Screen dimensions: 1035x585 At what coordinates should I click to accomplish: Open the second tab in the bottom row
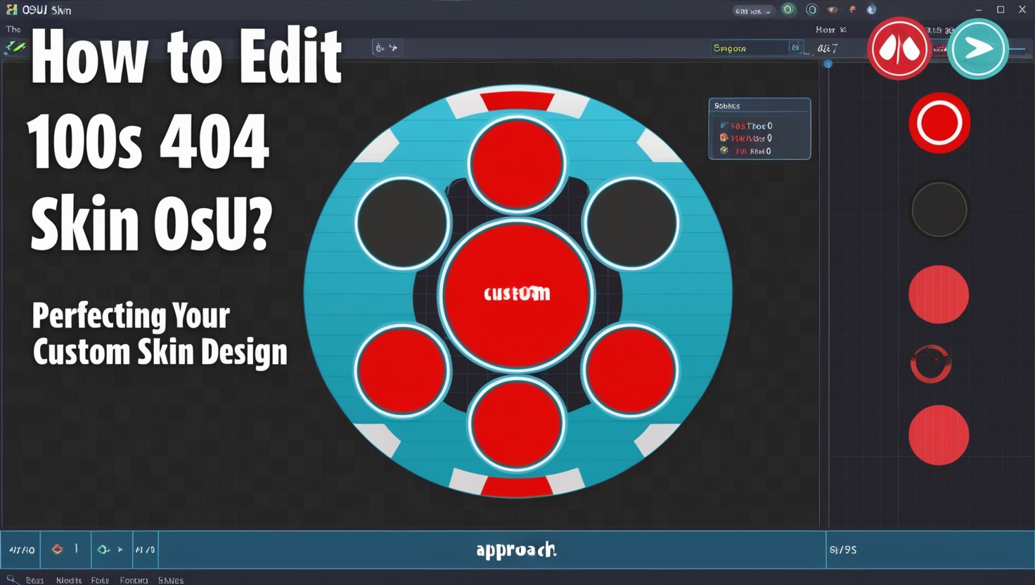click(69, 580)
